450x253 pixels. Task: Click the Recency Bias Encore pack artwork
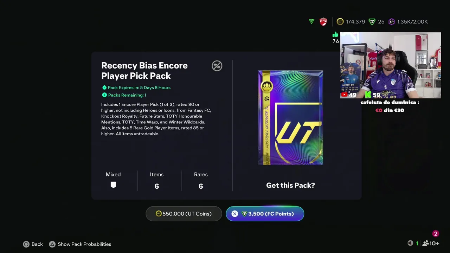pos(290,118)
